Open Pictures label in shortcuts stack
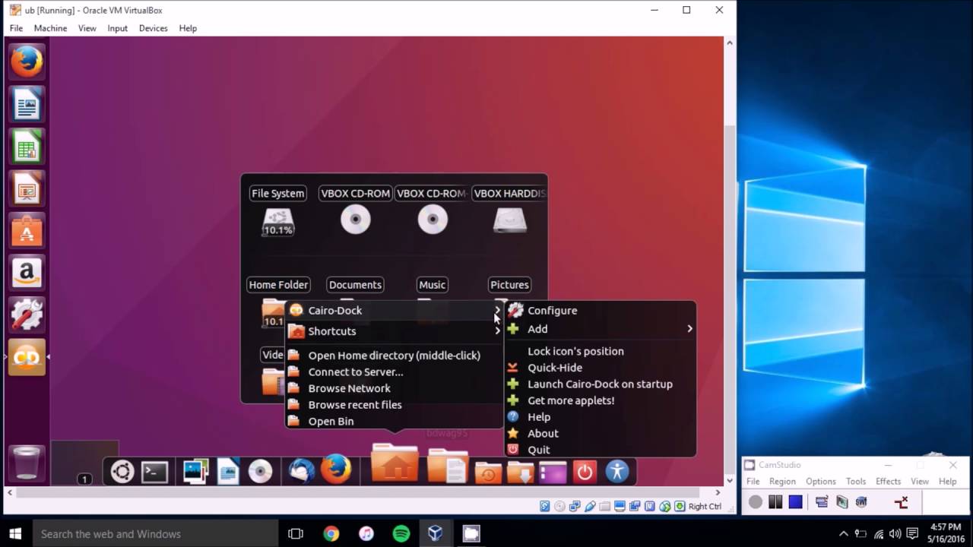This screenshot has width=973, height=547. click(509, 285)
